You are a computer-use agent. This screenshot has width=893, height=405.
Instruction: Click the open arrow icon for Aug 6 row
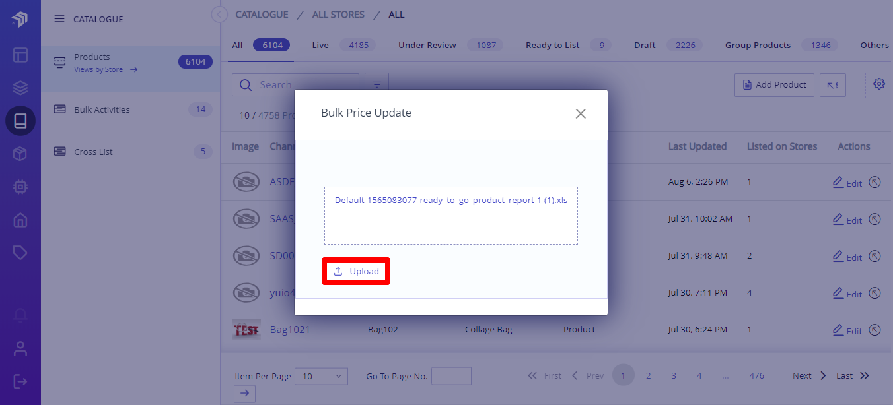click(875, 182)
